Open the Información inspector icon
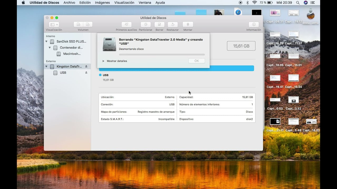 tap(254, 24)
